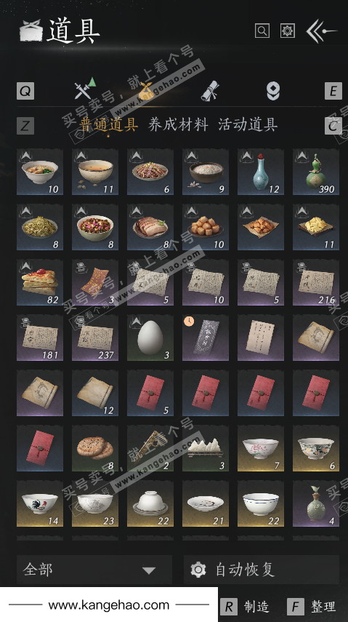Click the E next category key

pos(333,91)
